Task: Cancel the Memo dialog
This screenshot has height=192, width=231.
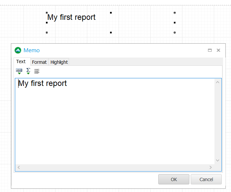Action: [x=206, y=179]
